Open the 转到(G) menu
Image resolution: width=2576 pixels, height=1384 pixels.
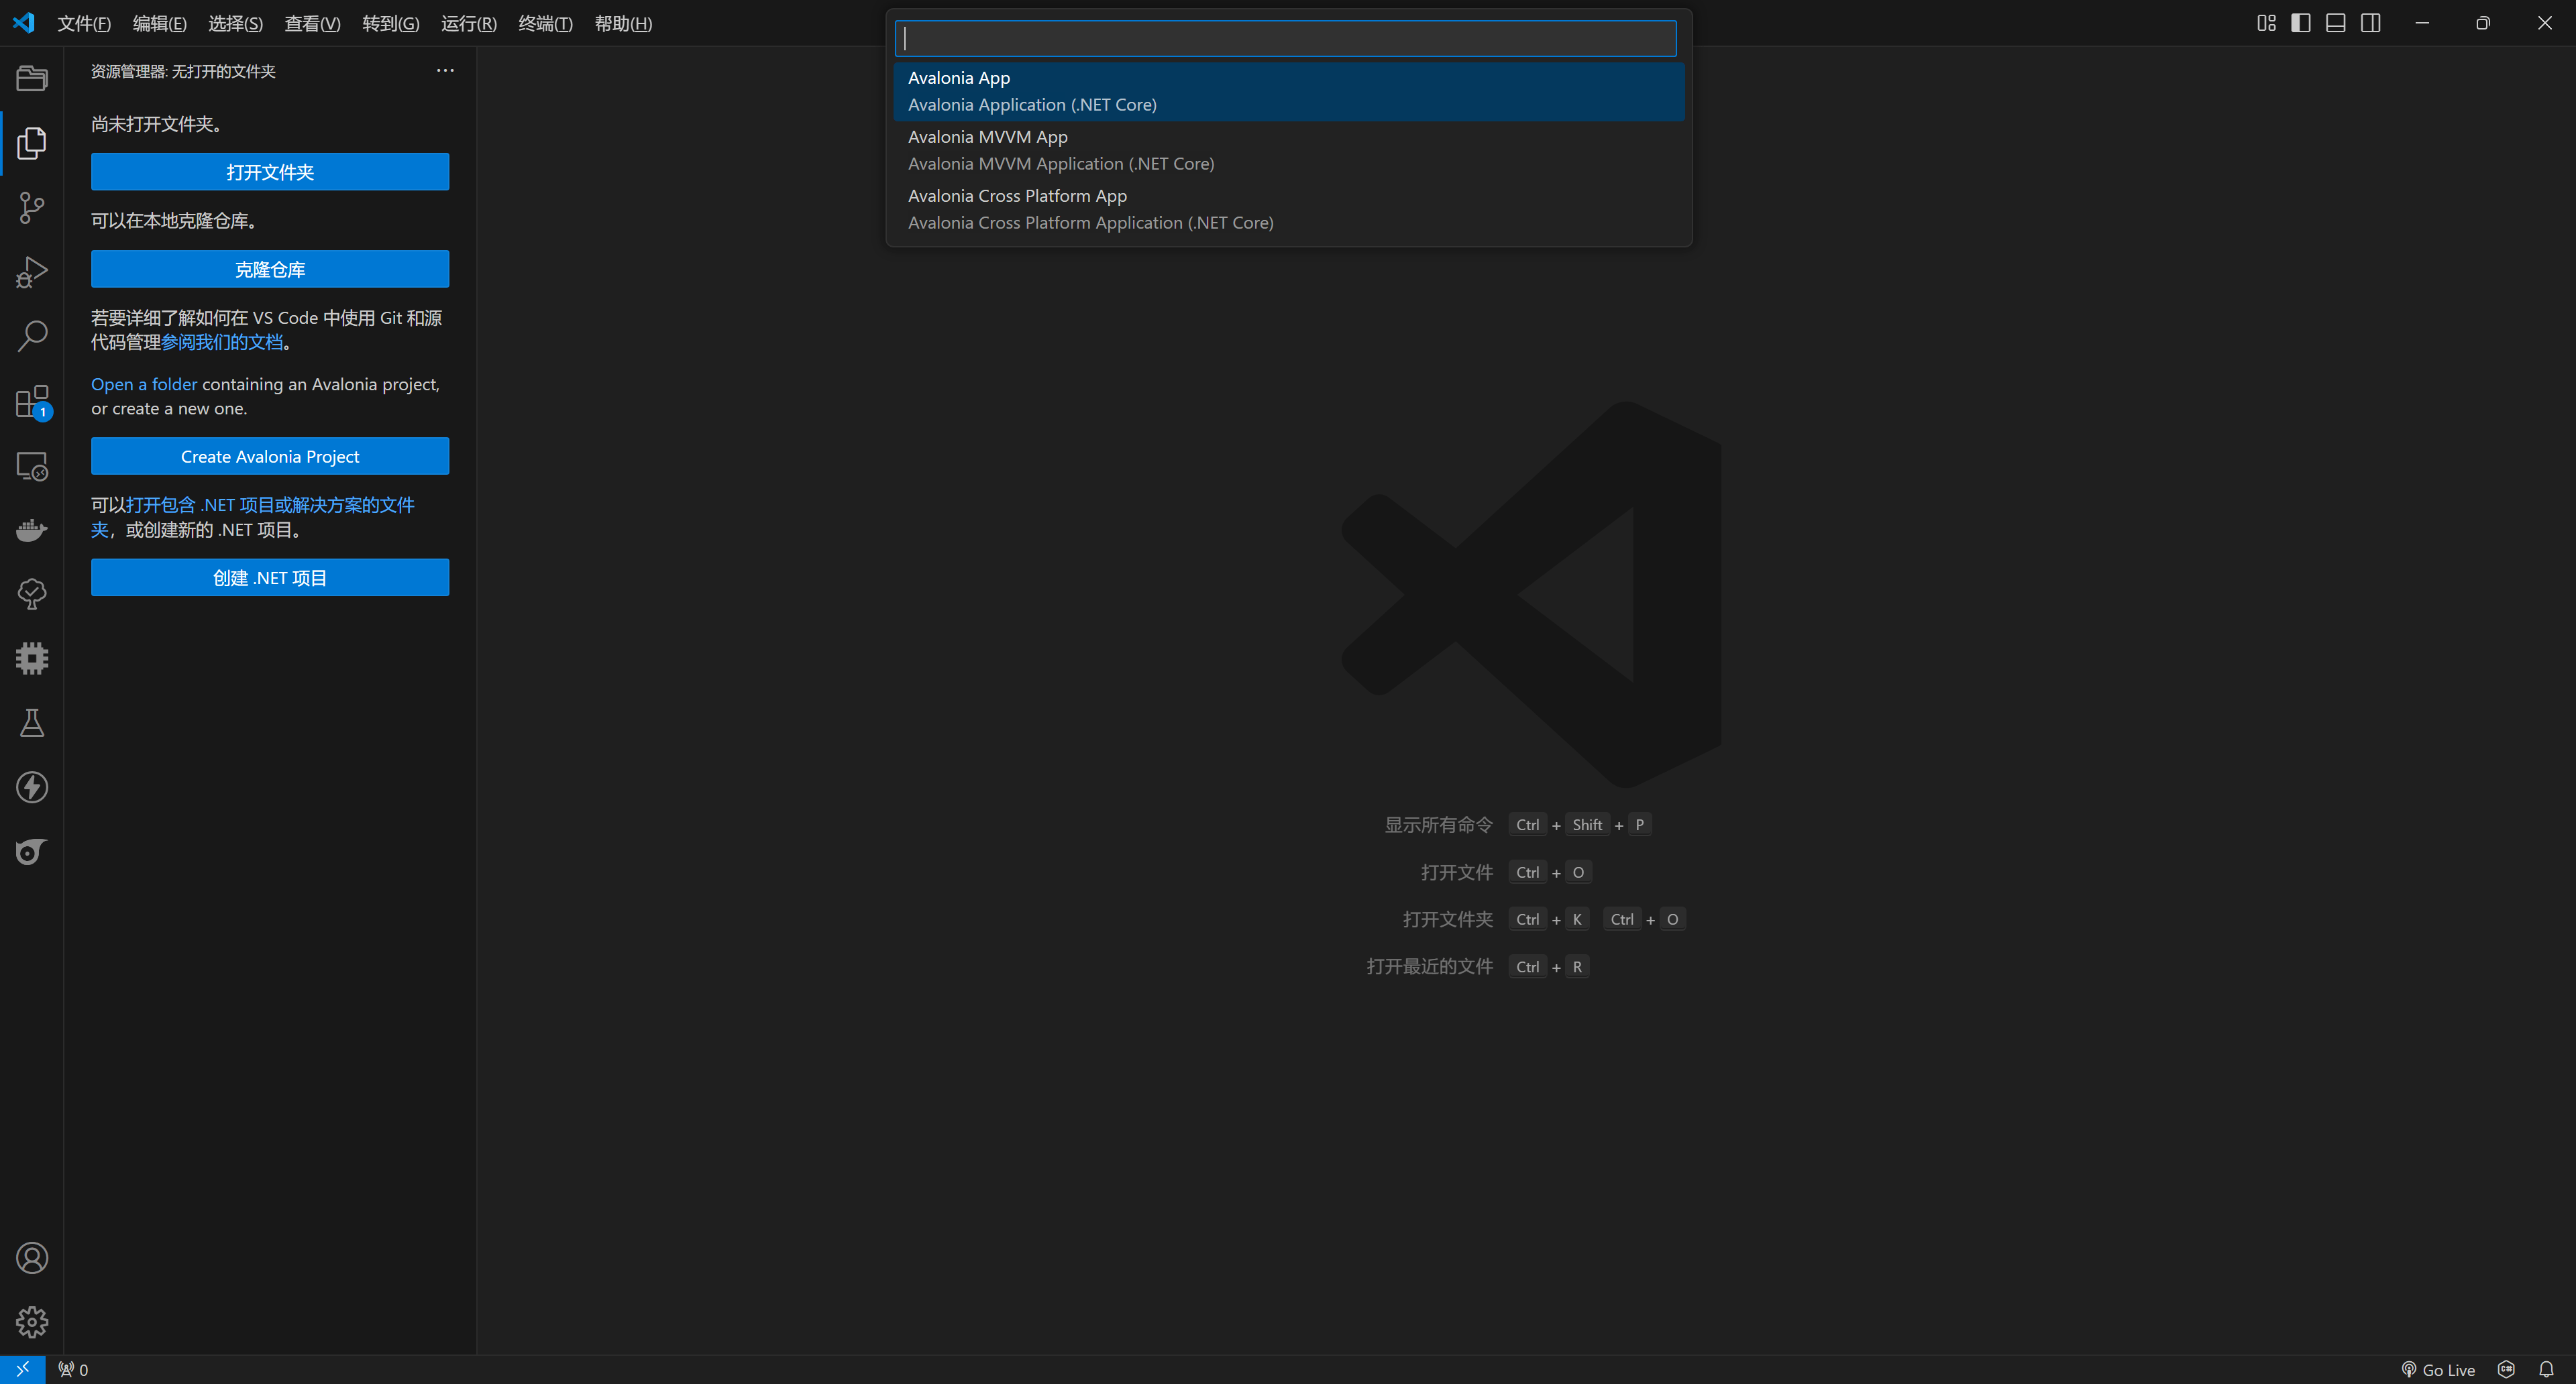pos(390,23)
